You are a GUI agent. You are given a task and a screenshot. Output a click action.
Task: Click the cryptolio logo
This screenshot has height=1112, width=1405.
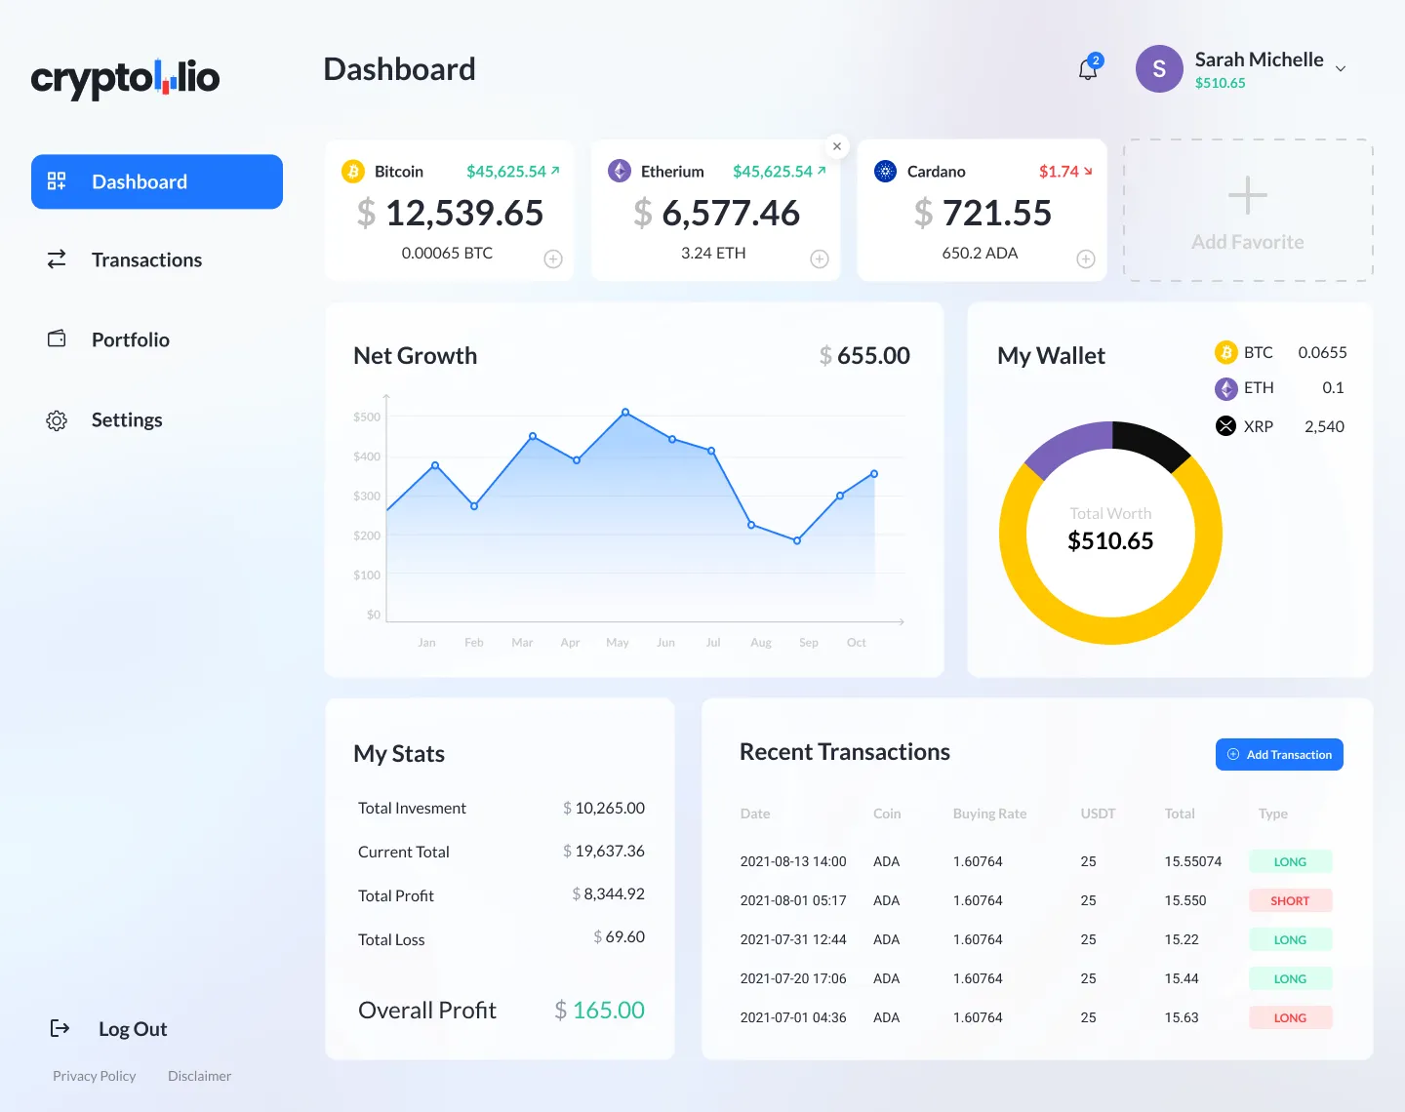[125, 78]
